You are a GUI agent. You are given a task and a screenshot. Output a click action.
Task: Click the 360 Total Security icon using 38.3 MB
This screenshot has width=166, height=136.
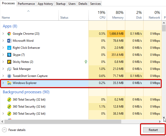click(9, 114)
